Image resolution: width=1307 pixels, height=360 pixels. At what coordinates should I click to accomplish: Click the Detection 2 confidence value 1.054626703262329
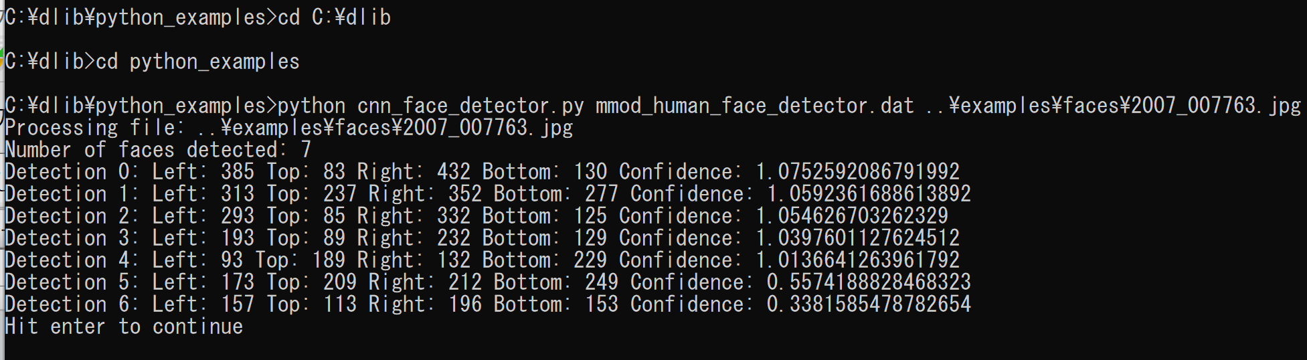[851, 216]
